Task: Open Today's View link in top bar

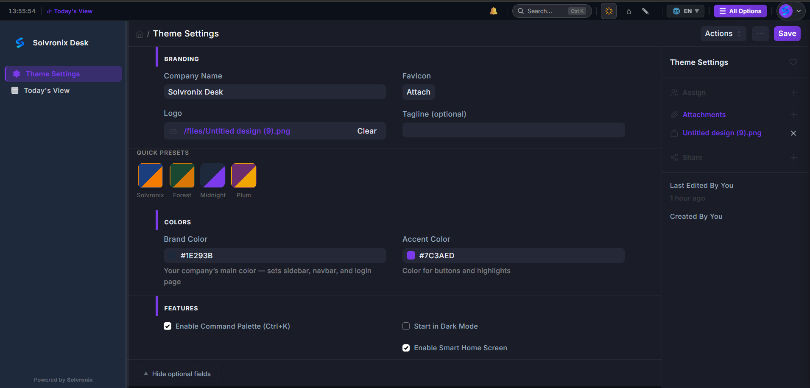Action: 70,11
